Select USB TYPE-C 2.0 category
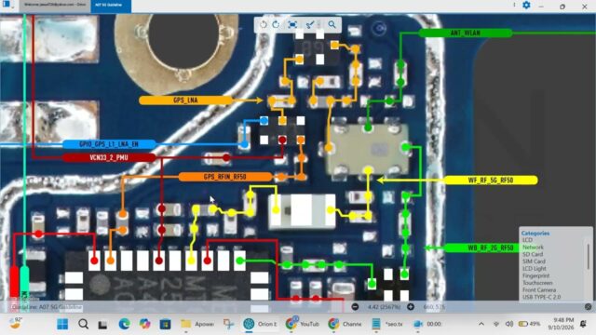596x335 pixels. pyautogui.click(x=541, y=297)
